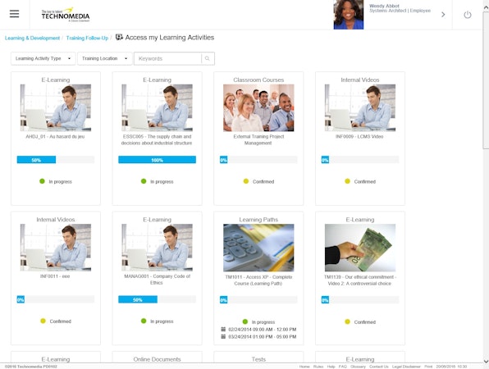The image size is (489, 369).
Task: Click the scroll down arrow of scrollbar
Action: [x=486, y=361]
